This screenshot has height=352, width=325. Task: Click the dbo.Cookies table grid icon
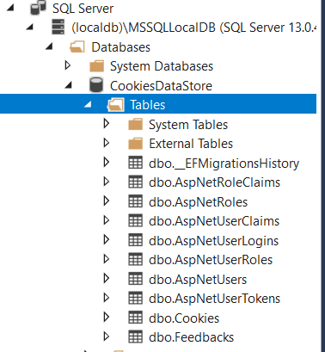click(x=135, y=318)
